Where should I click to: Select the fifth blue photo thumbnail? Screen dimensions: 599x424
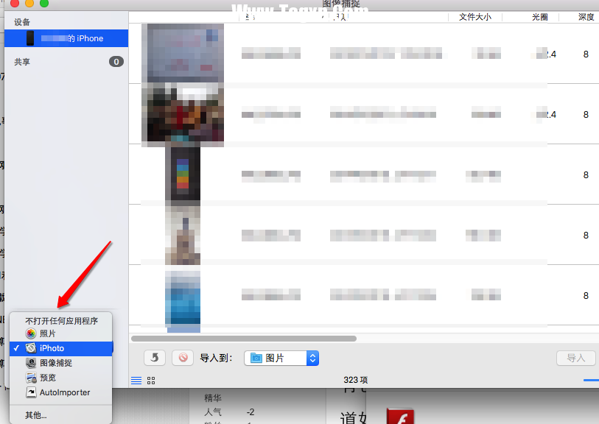click(183, 299)
